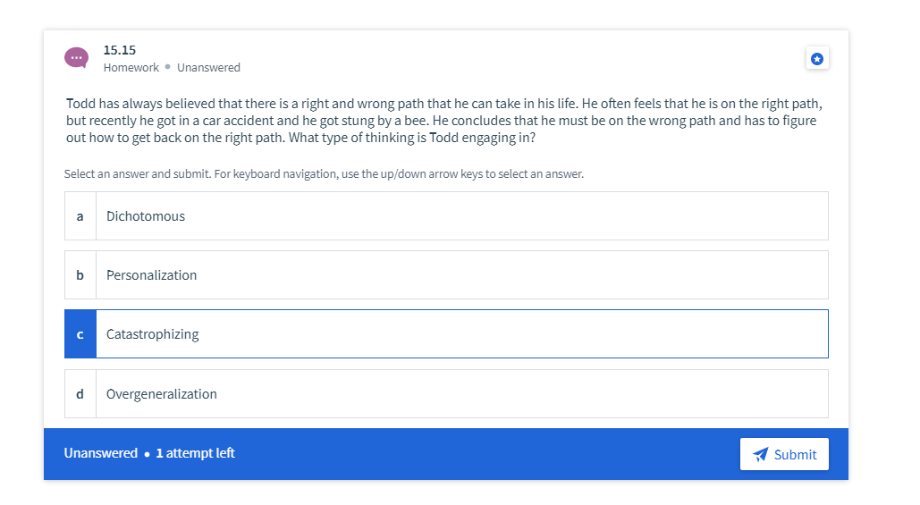Click the paper plane icon on Submit
Screen dimensions: 920x505
(761, 454)
